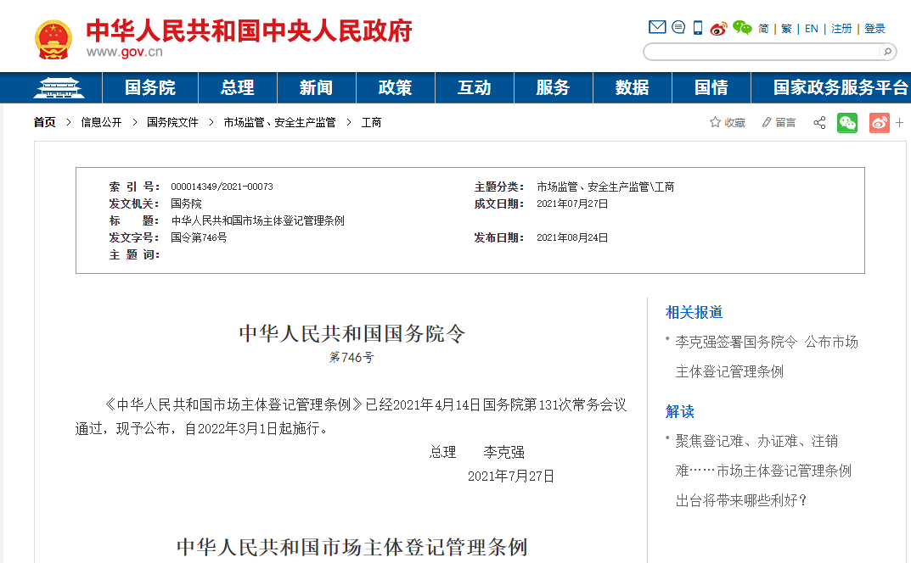
Task: Focus the site search field
Action: pyautogui.click(x=762, y=53)
